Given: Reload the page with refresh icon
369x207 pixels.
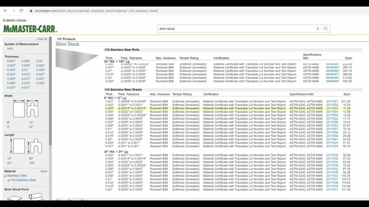Looking at the screenshot, I should [x=21, y=10].
